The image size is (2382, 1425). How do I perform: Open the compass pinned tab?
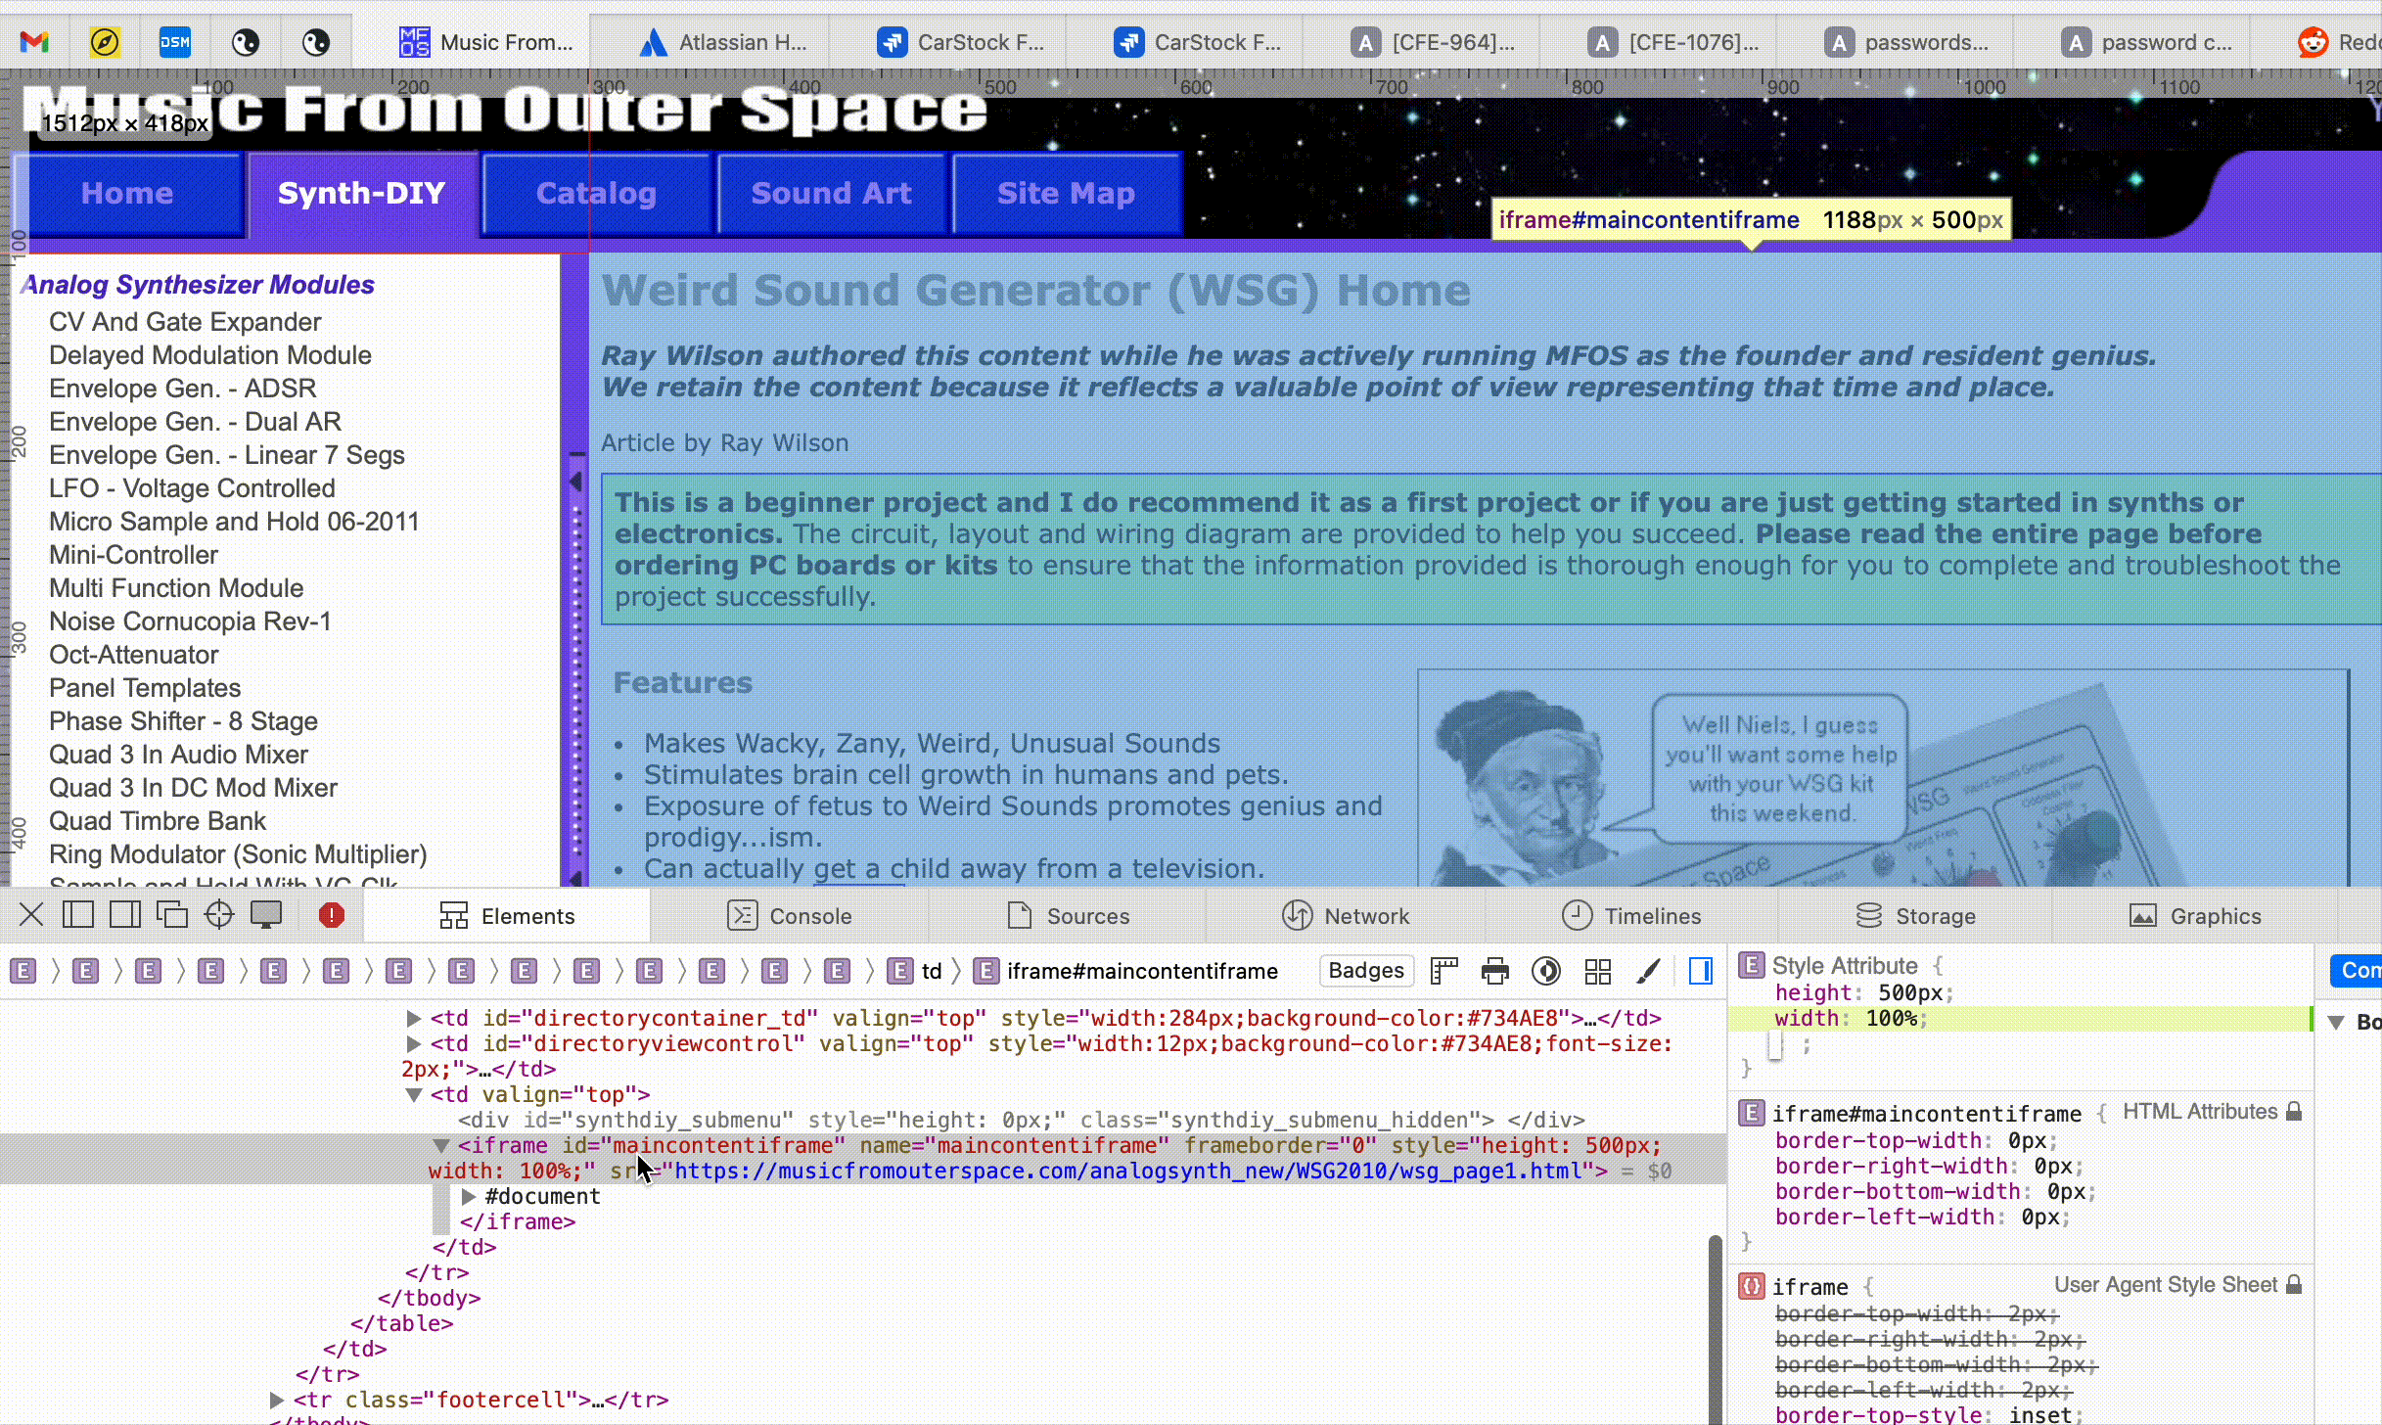pos(105,42)
